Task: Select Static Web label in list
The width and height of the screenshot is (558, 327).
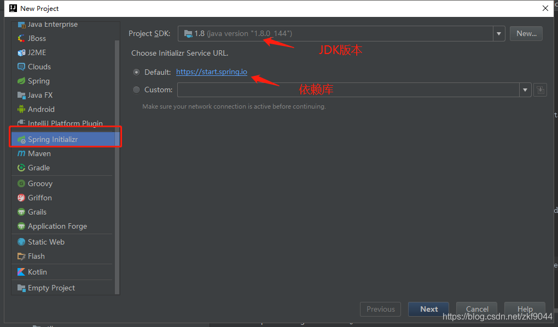Action: point(47,242)
